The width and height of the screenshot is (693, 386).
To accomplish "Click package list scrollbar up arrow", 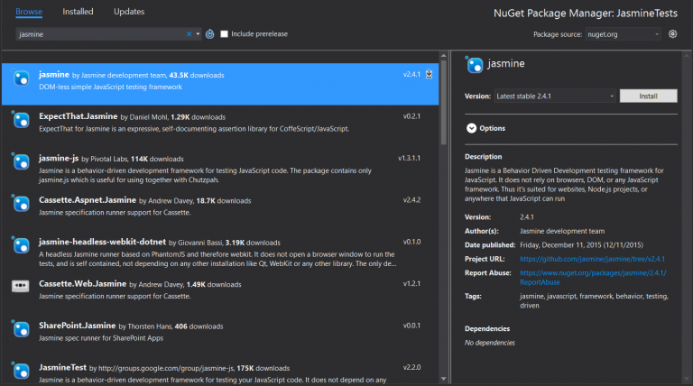I will click(x=444, y=56).
